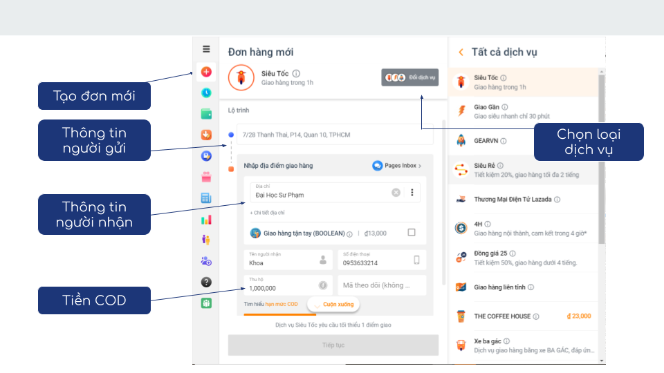Screen dimensions: 664x373
Task: Open Pages Inbox with its chevron
Action: tap(397, 166)
